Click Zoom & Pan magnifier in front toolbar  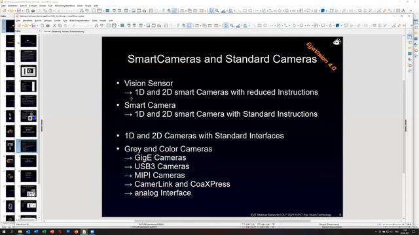click(x=232, y=25)
